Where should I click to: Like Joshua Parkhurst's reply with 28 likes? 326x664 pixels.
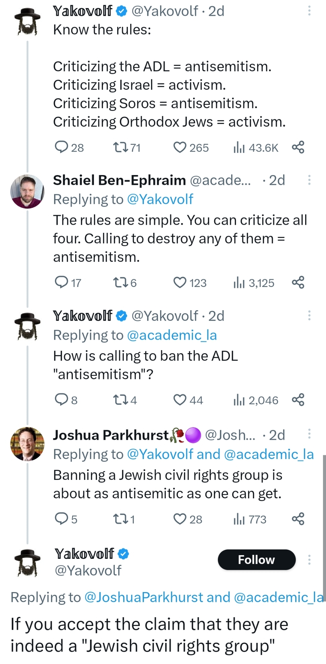tap(180, 519)
